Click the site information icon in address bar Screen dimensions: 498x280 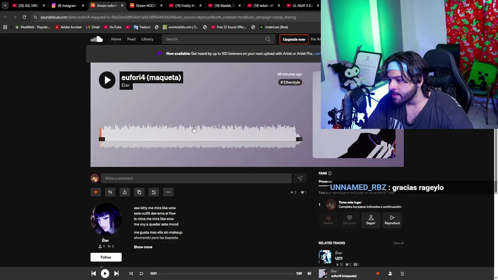click(x=35, y=17)
